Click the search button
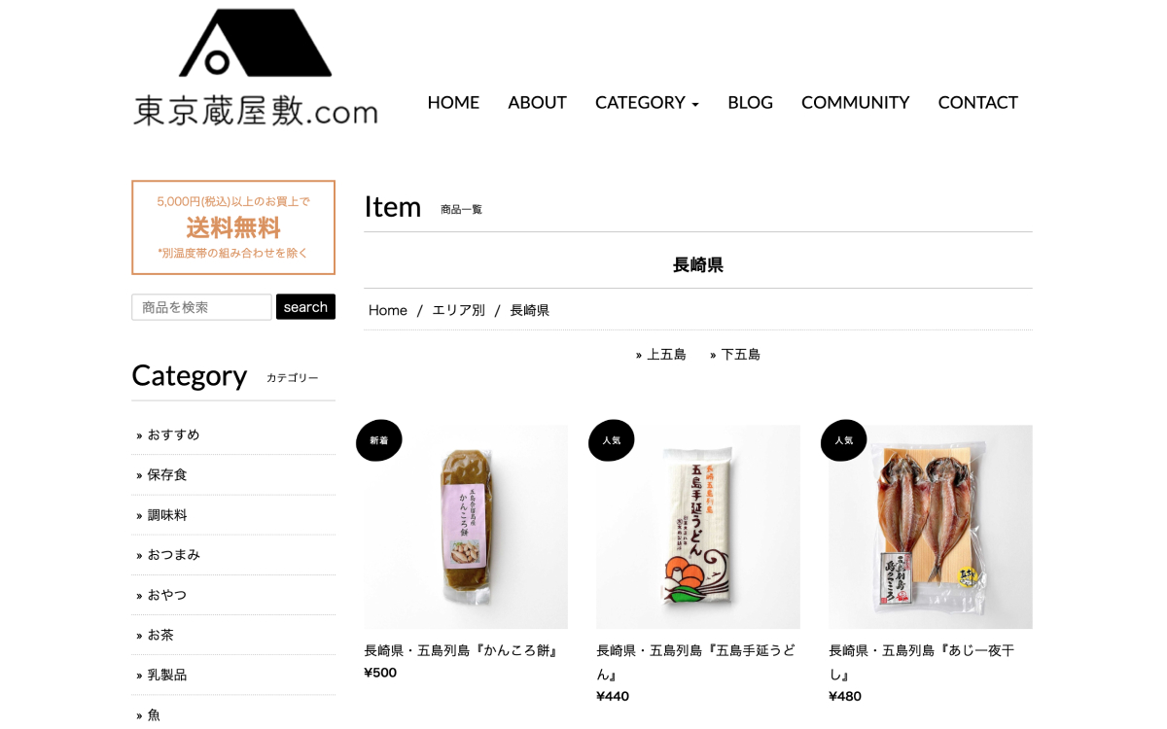Viewport: 1167px width, 729px height. click(305, 307)
